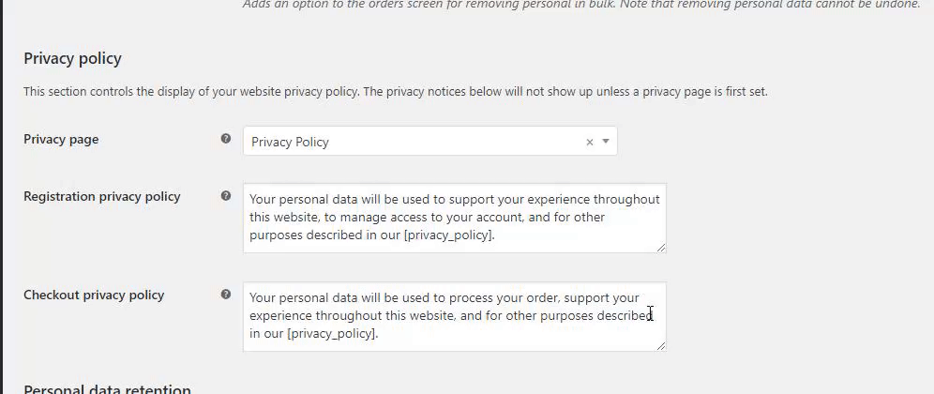This screenshot has width=934, height=394.
Task: Click the italic note about removing personal data
Action: coord(581,5)
